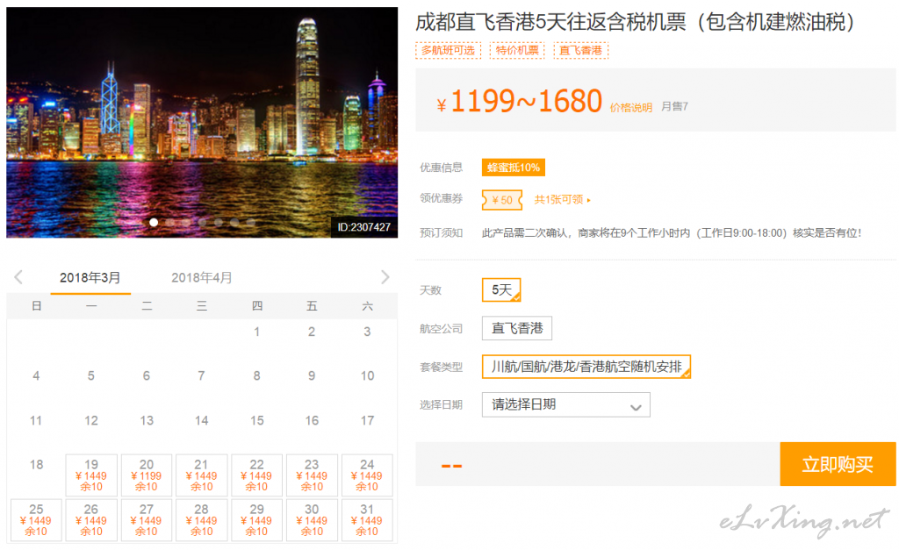Select the 5天 duration option
The width and height of the screenshot is (899, 550).
(x=501, y=289)
